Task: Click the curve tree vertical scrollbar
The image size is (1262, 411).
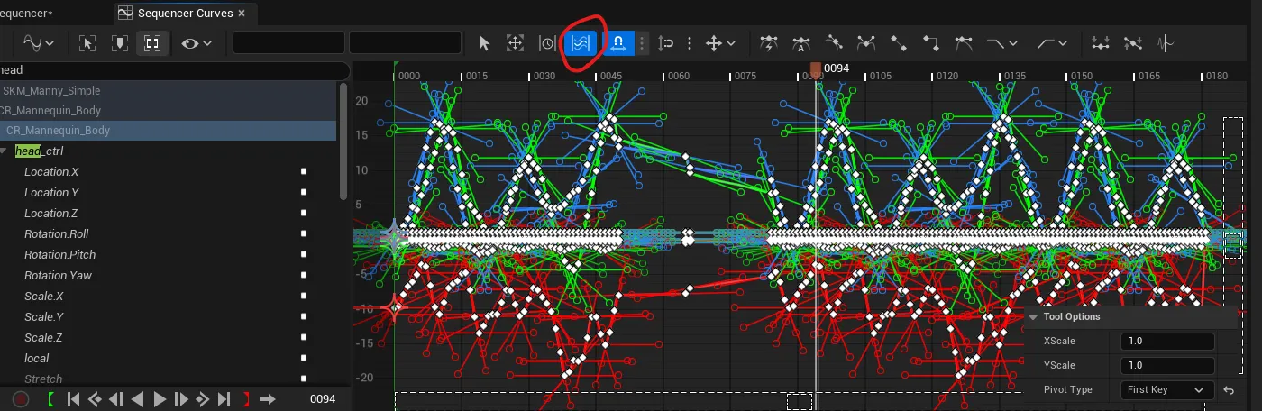Action: [343, 142]
